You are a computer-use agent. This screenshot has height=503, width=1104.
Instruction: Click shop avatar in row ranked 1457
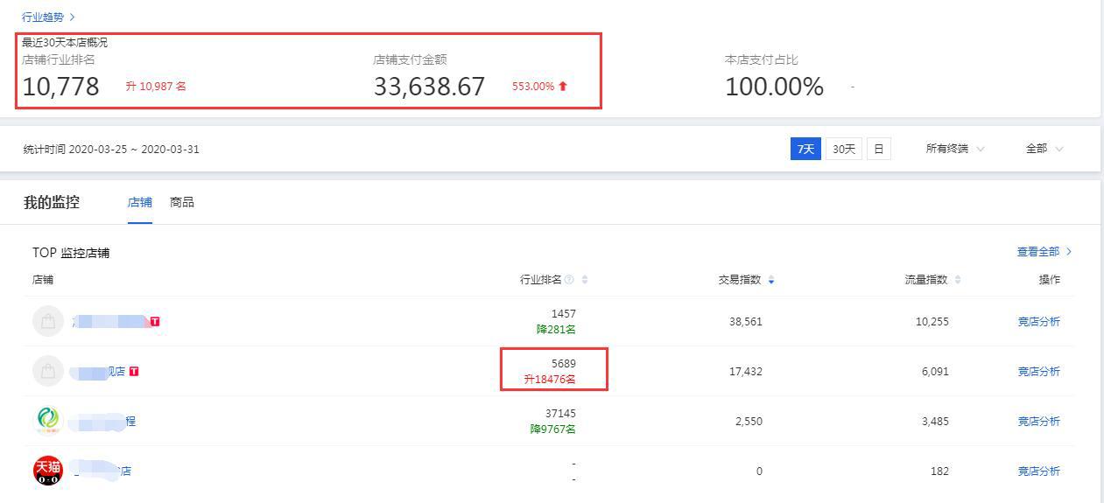48,321
